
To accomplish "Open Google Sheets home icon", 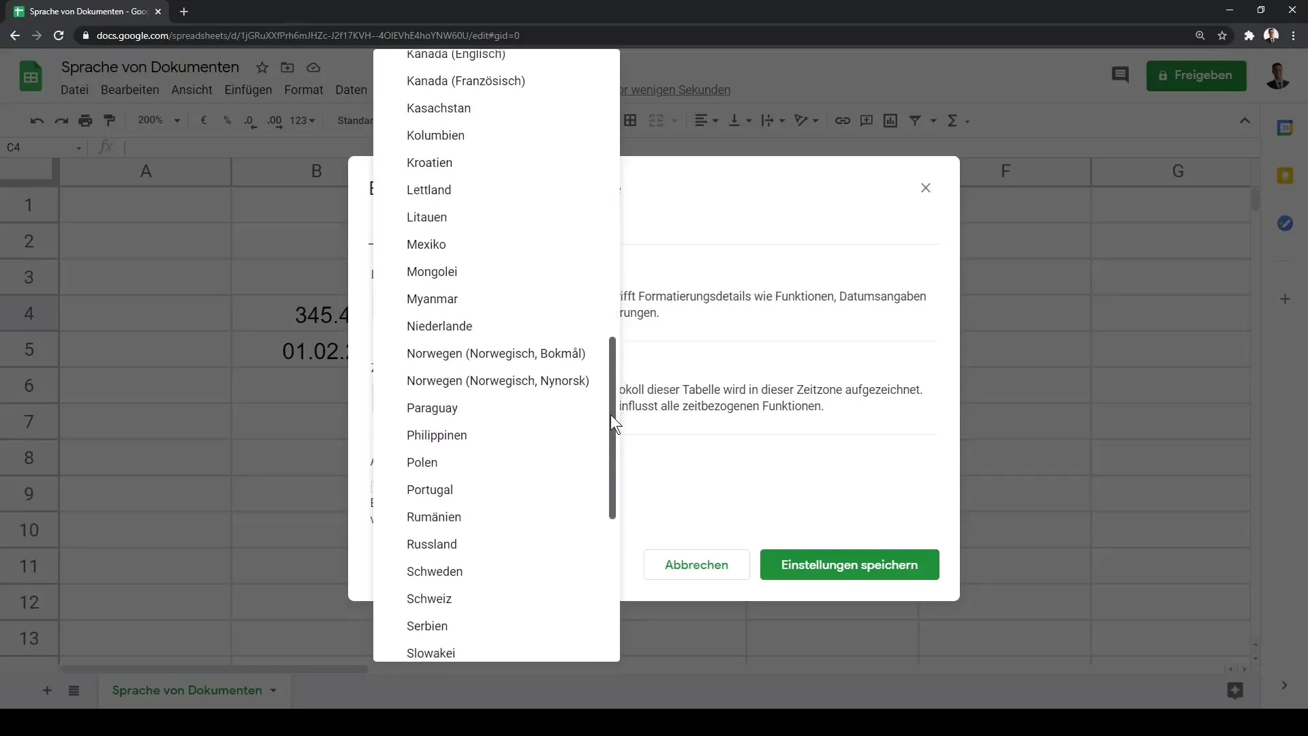I will click(x=31, y=76).
